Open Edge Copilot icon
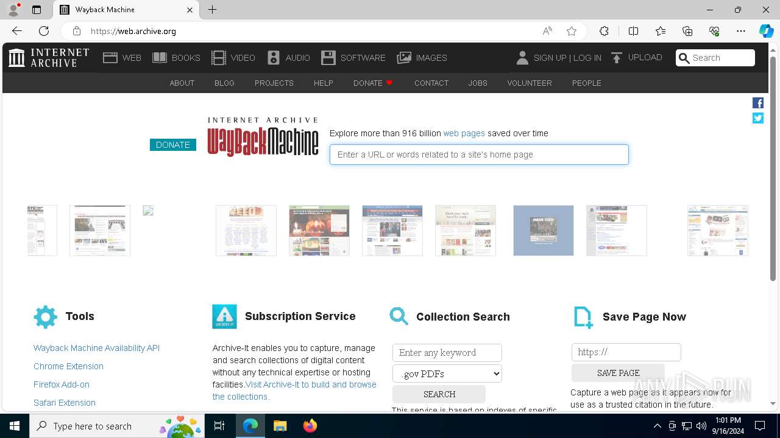Screen dimensions: 780x438 [766, 31]
